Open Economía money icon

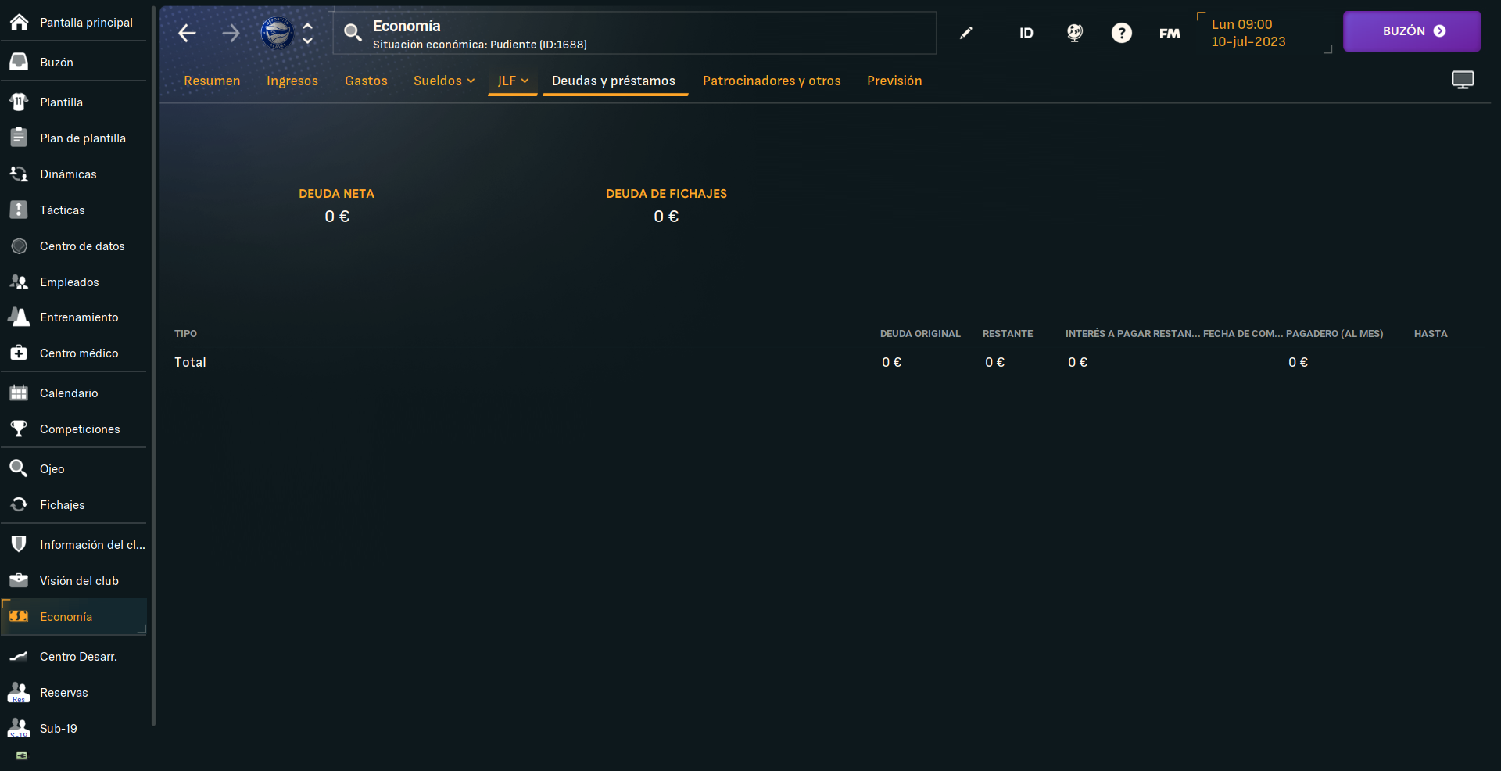click(19, 616)
